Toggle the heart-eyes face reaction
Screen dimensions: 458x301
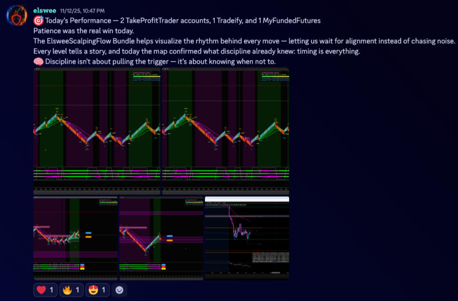coord(97,290)
